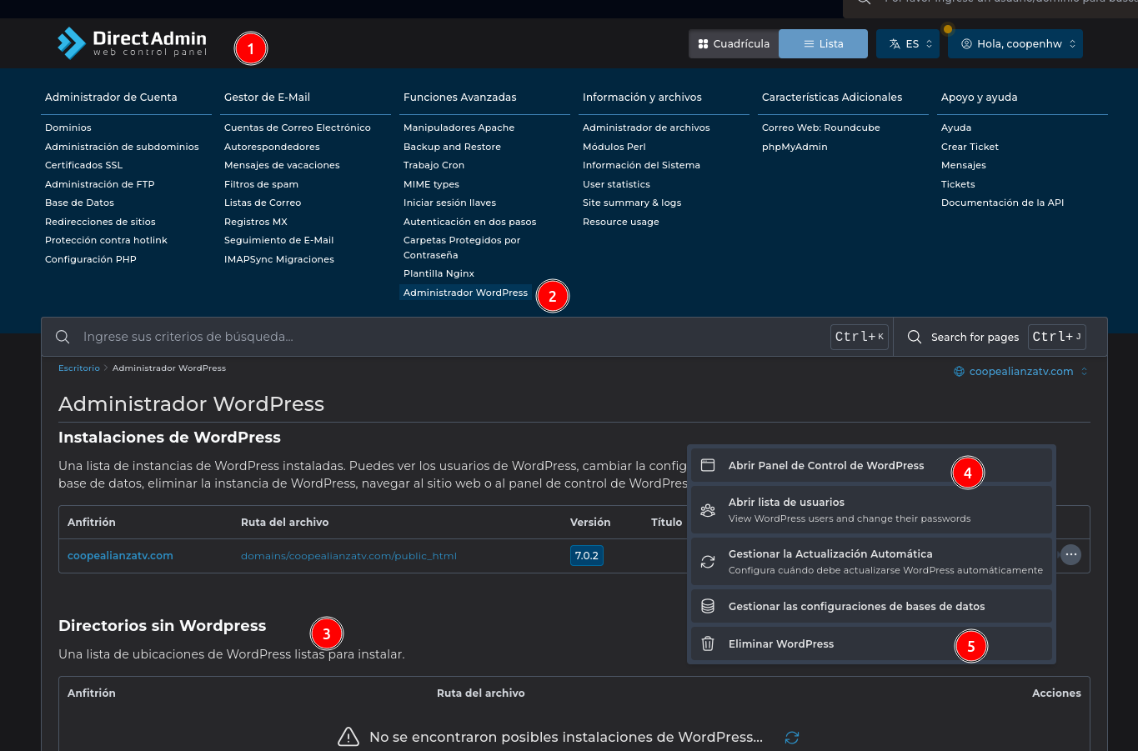The height and width of the screenshot is (751, 1138).
Task: Switch to Lista list view
Action: pos(823,44)
